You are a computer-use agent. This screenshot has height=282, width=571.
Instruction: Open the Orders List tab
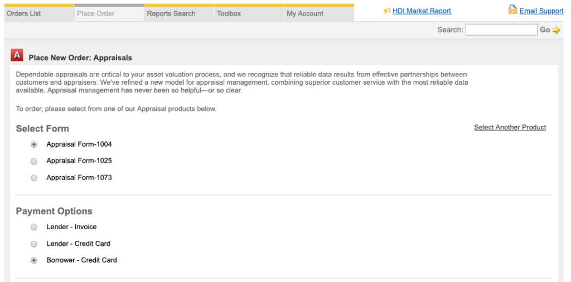pyautogui.click(x=24, y=13)
